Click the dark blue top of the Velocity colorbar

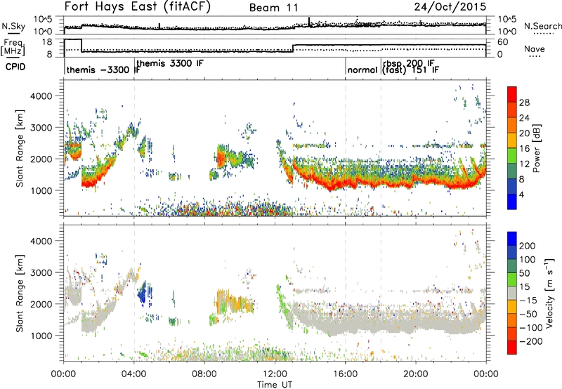point(512,239)
